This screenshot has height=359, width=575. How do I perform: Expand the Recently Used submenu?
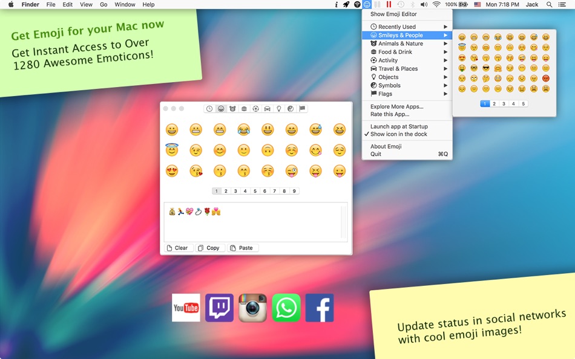pyautogui.click(x=407, y=27)
